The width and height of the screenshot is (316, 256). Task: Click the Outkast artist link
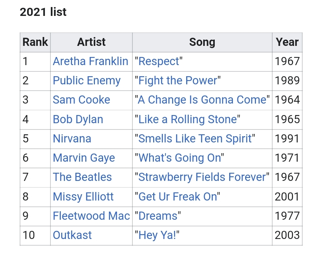(x=72, y=235)
